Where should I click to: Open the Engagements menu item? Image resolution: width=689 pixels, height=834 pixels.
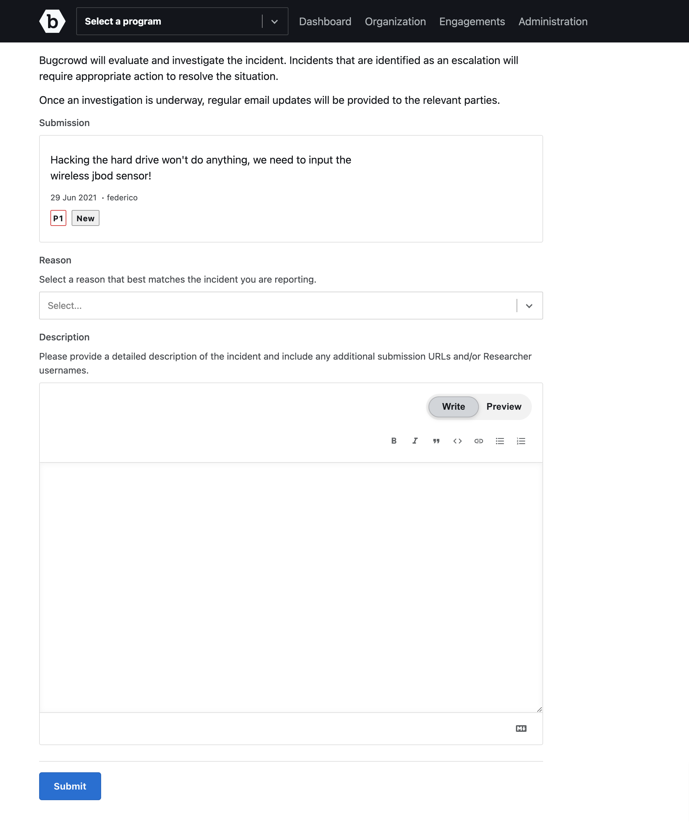click(x=472, y=22)
